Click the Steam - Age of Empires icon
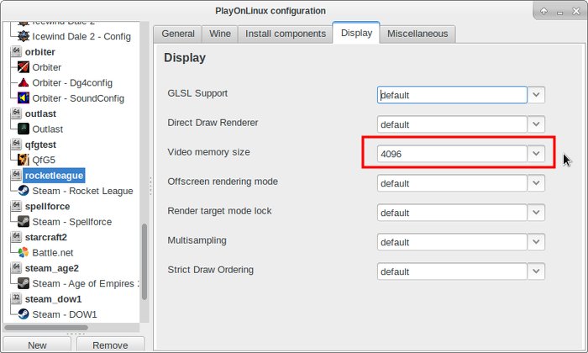Screen dimensions: 588x353 click(x=24, y=283)
